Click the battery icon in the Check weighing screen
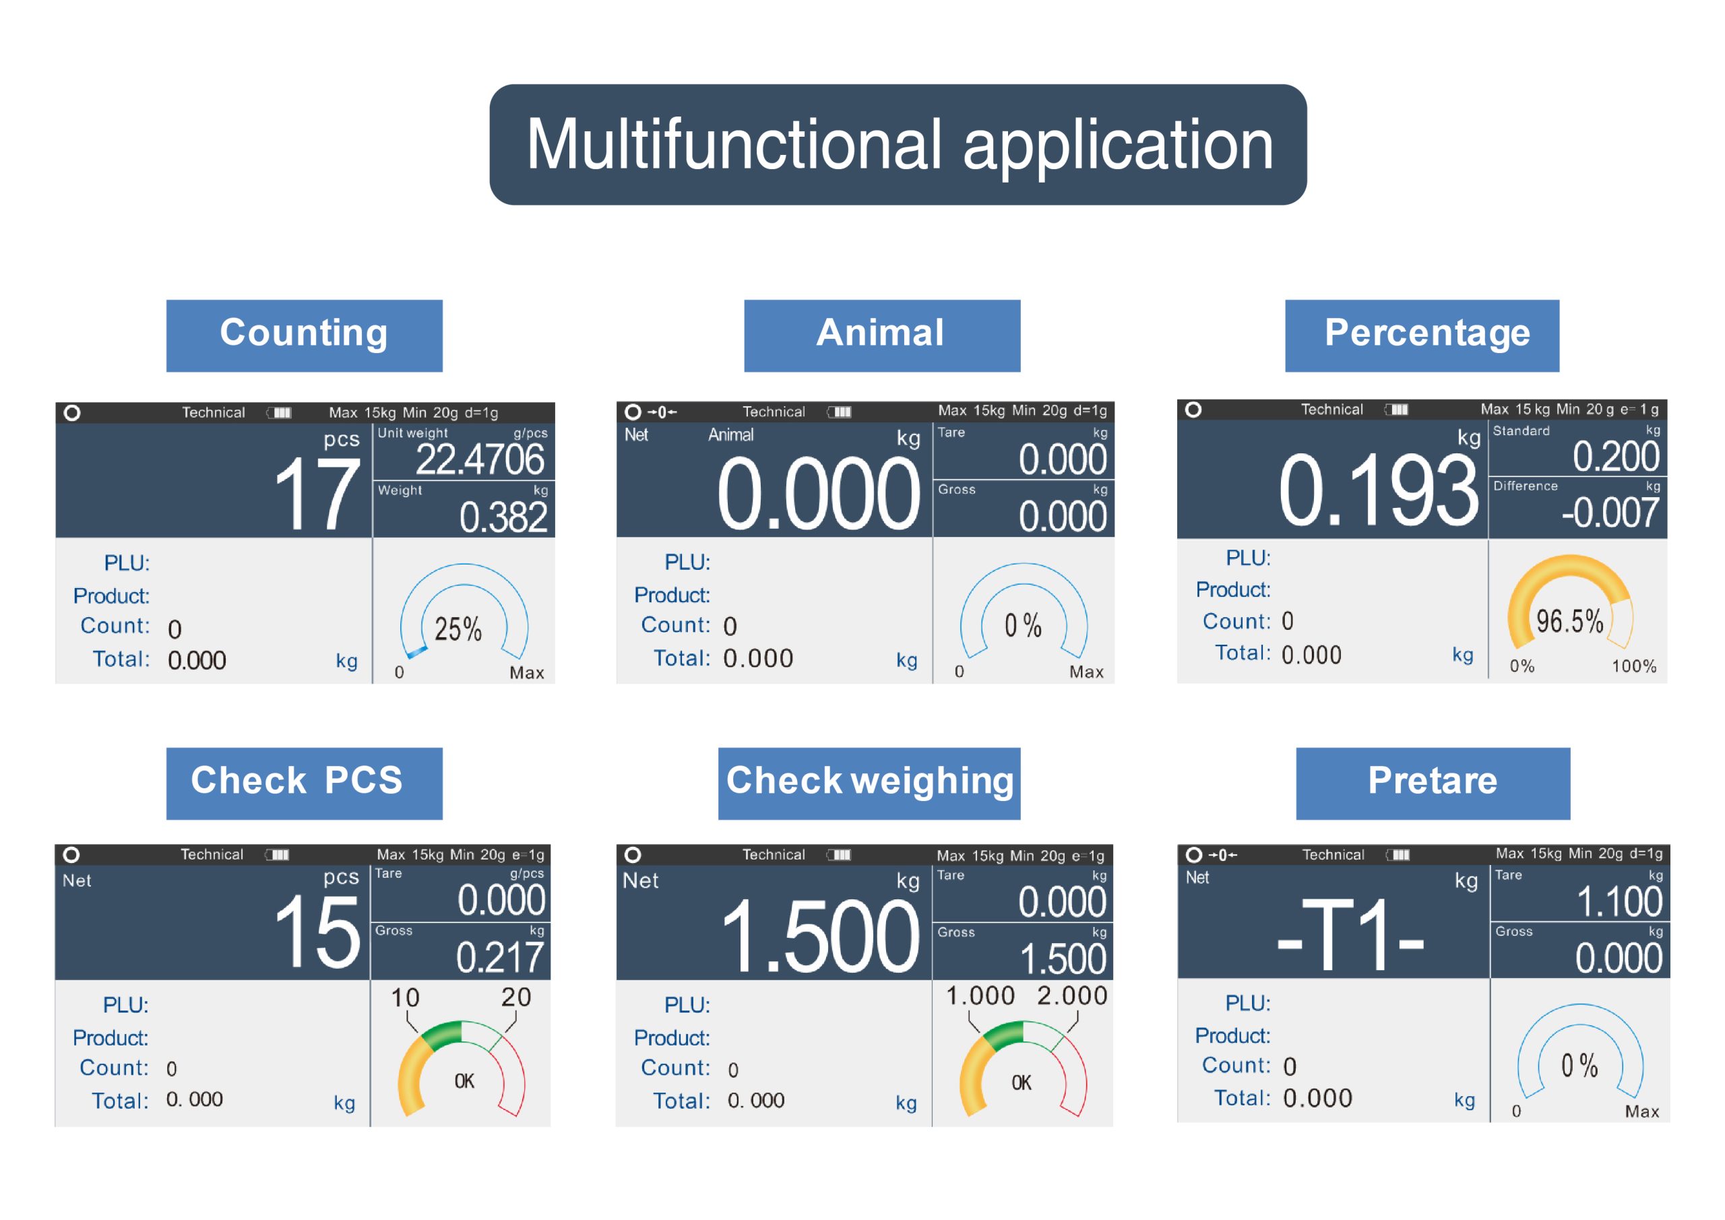The width and height of the screenshot is (1725, 1220). click(x=839, y=854)
